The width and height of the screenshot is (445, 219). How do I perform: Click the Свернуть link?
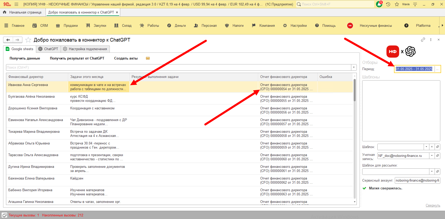coord(433,205)
